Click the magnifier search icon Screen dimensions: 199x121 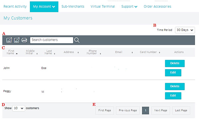tap(77, 40)
